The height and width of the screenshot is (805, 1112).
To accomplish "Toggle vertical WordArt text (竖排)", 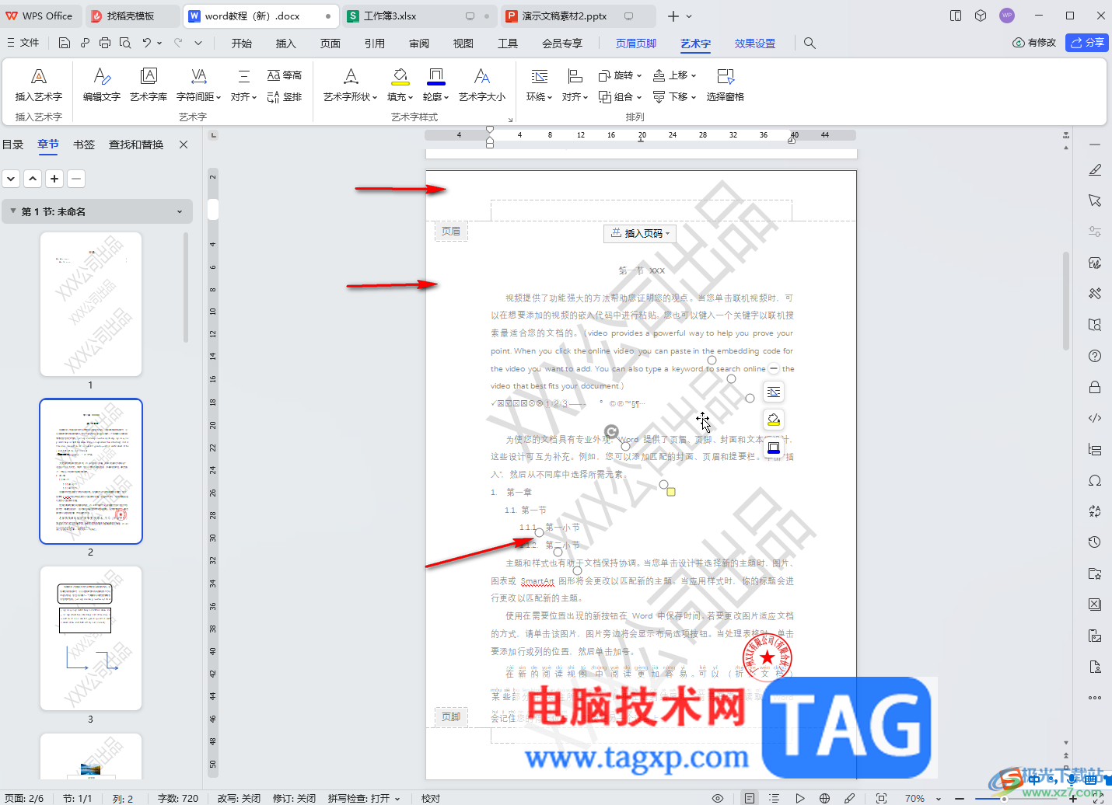I will tap(285, 97).
